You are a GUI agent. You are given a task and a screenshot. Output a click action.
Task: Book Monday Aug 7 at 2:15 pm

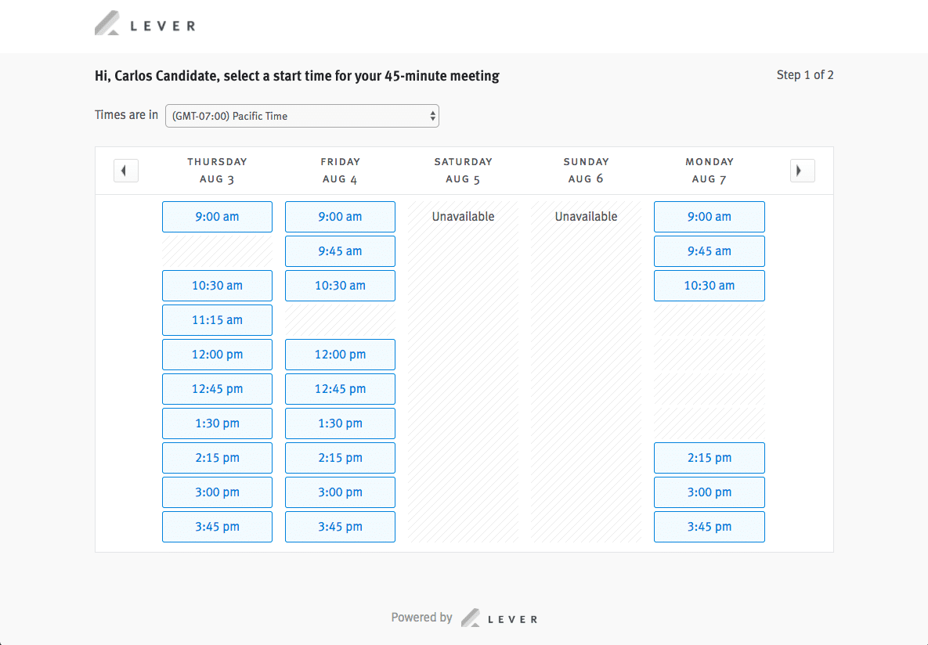[x=709, y=457]
